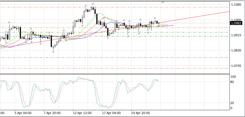Image resolution: width=245 pixels, height=117 pixels.
Task: Click the current price tag 1.0982
Action: (235, 24)
